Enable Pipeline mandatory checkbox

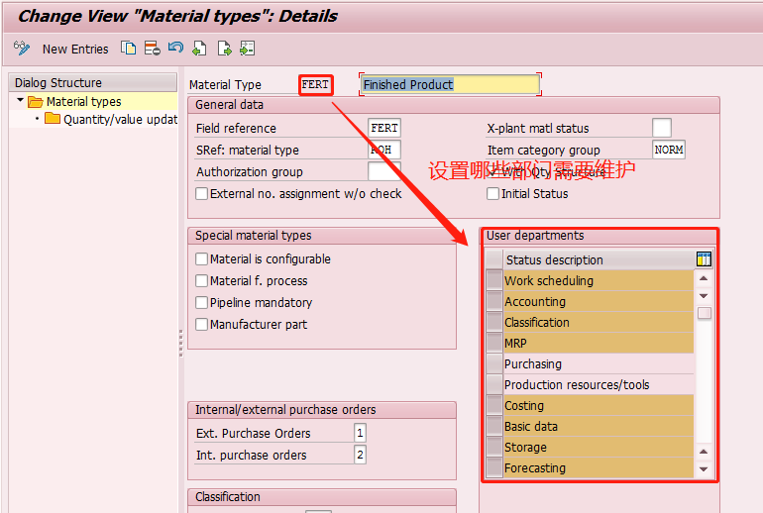point(201,302)
